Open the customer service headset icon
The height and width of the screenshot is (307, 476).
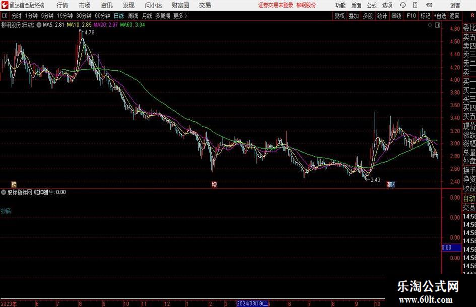coord(403,5)
